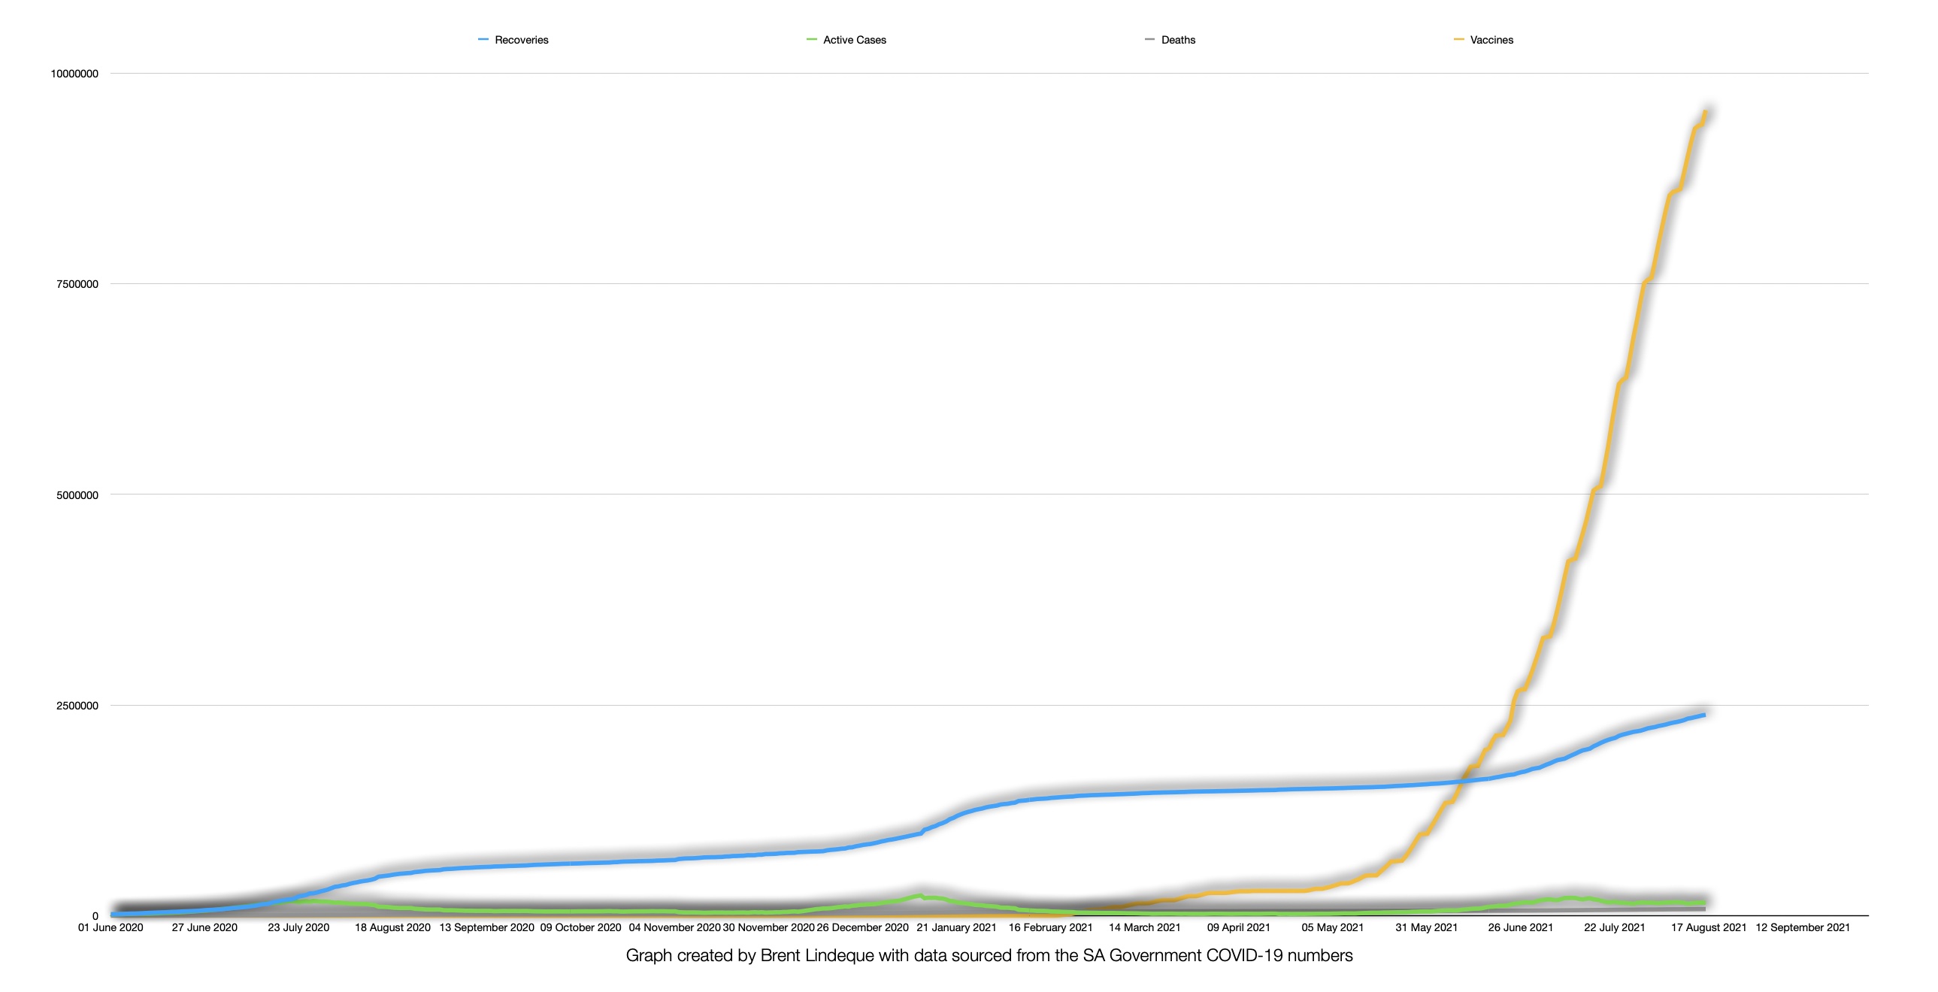Click the blue Recoveries legend color marker
This screenshot has width=1938, height=992.
483,40
